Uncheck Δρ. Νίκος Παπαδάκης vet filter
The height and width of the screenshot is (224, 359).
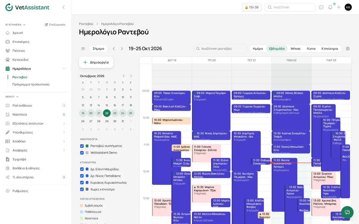[x=82, y=176]
